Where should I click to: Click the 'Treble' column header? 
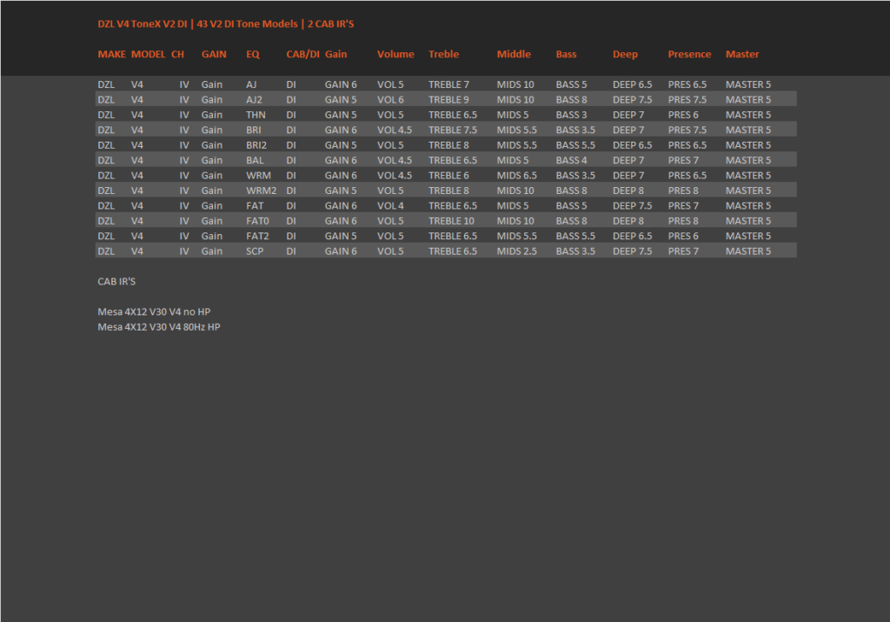click(x=443, y=54)
